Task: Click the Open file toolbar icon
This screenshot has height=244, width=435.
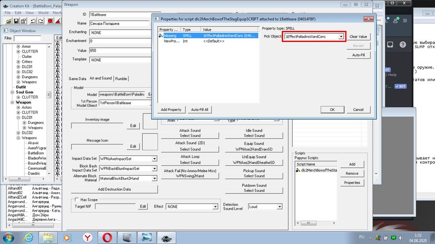Action: 8,21
